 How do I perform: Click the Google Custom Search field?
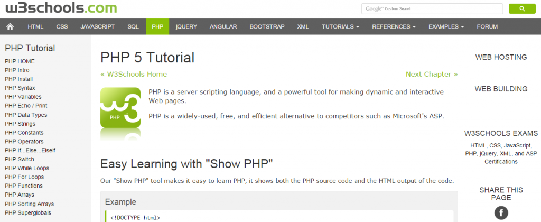(432, 8)
